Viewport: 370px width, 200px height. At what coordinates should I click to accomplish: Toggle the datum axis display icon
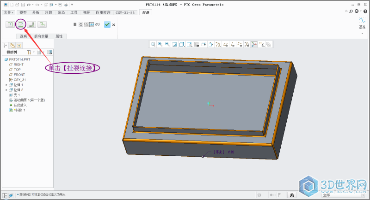[233, 44]
